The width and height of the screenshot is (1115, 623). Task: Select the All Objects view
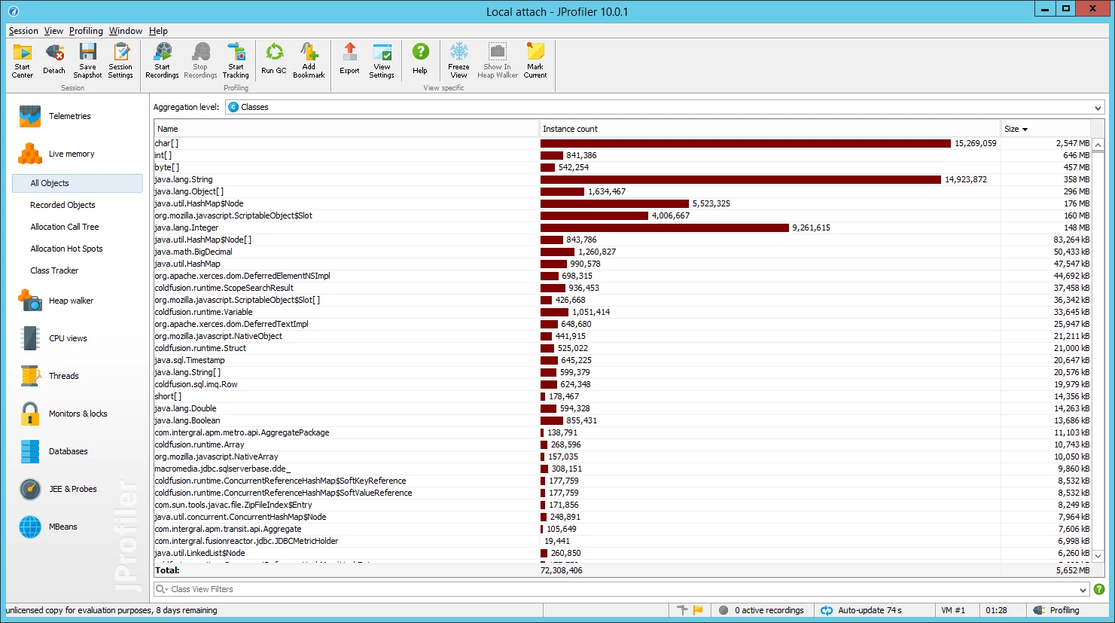(x=78, y=183)
